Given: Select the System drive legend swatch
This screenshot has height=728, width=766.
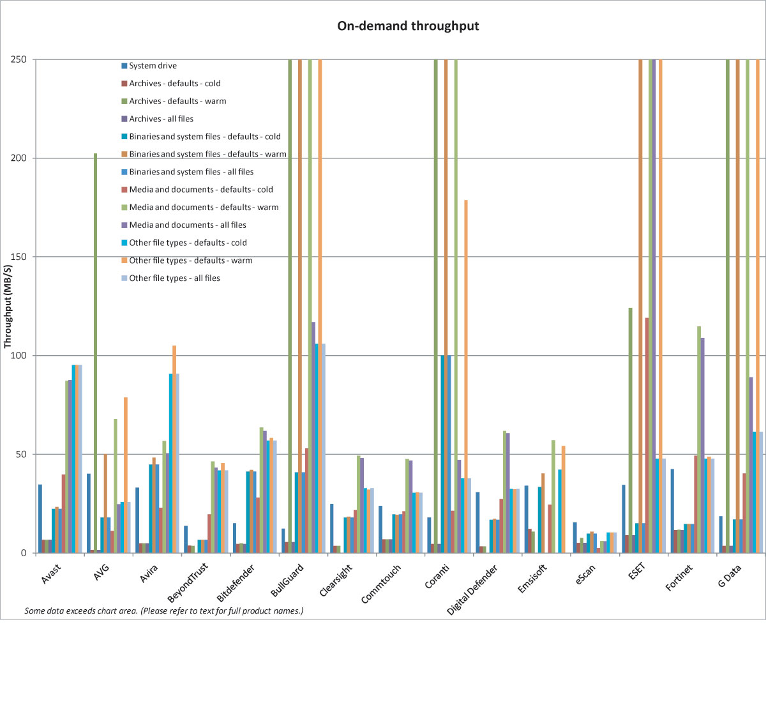Looking at the screenshot, I should pos(124,66).
